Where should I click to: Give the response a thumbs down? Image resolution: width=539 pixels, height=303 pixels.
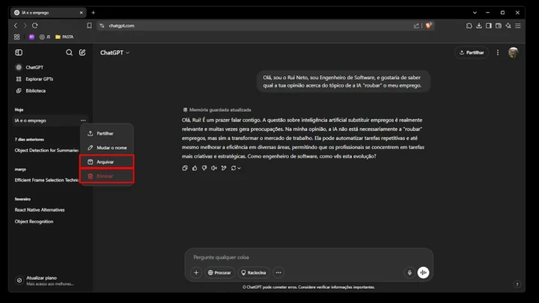coord(204,168)
